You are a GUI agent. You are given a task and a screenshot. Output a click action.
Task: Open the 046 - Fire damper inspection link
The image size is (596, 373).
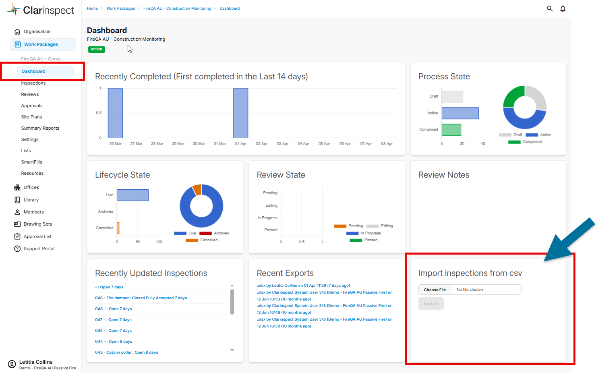point(141,298)
